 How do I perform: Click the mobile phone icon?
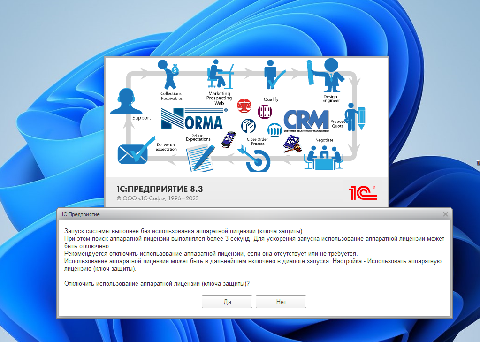coord(229,140)
